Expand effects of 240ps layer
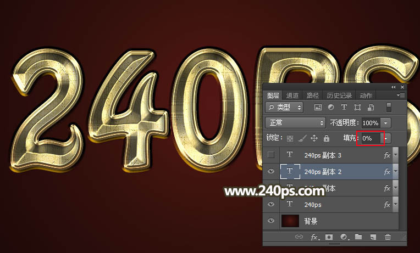Screen dimensions: 420x253 pyautogui.click(x=396, y=205)
